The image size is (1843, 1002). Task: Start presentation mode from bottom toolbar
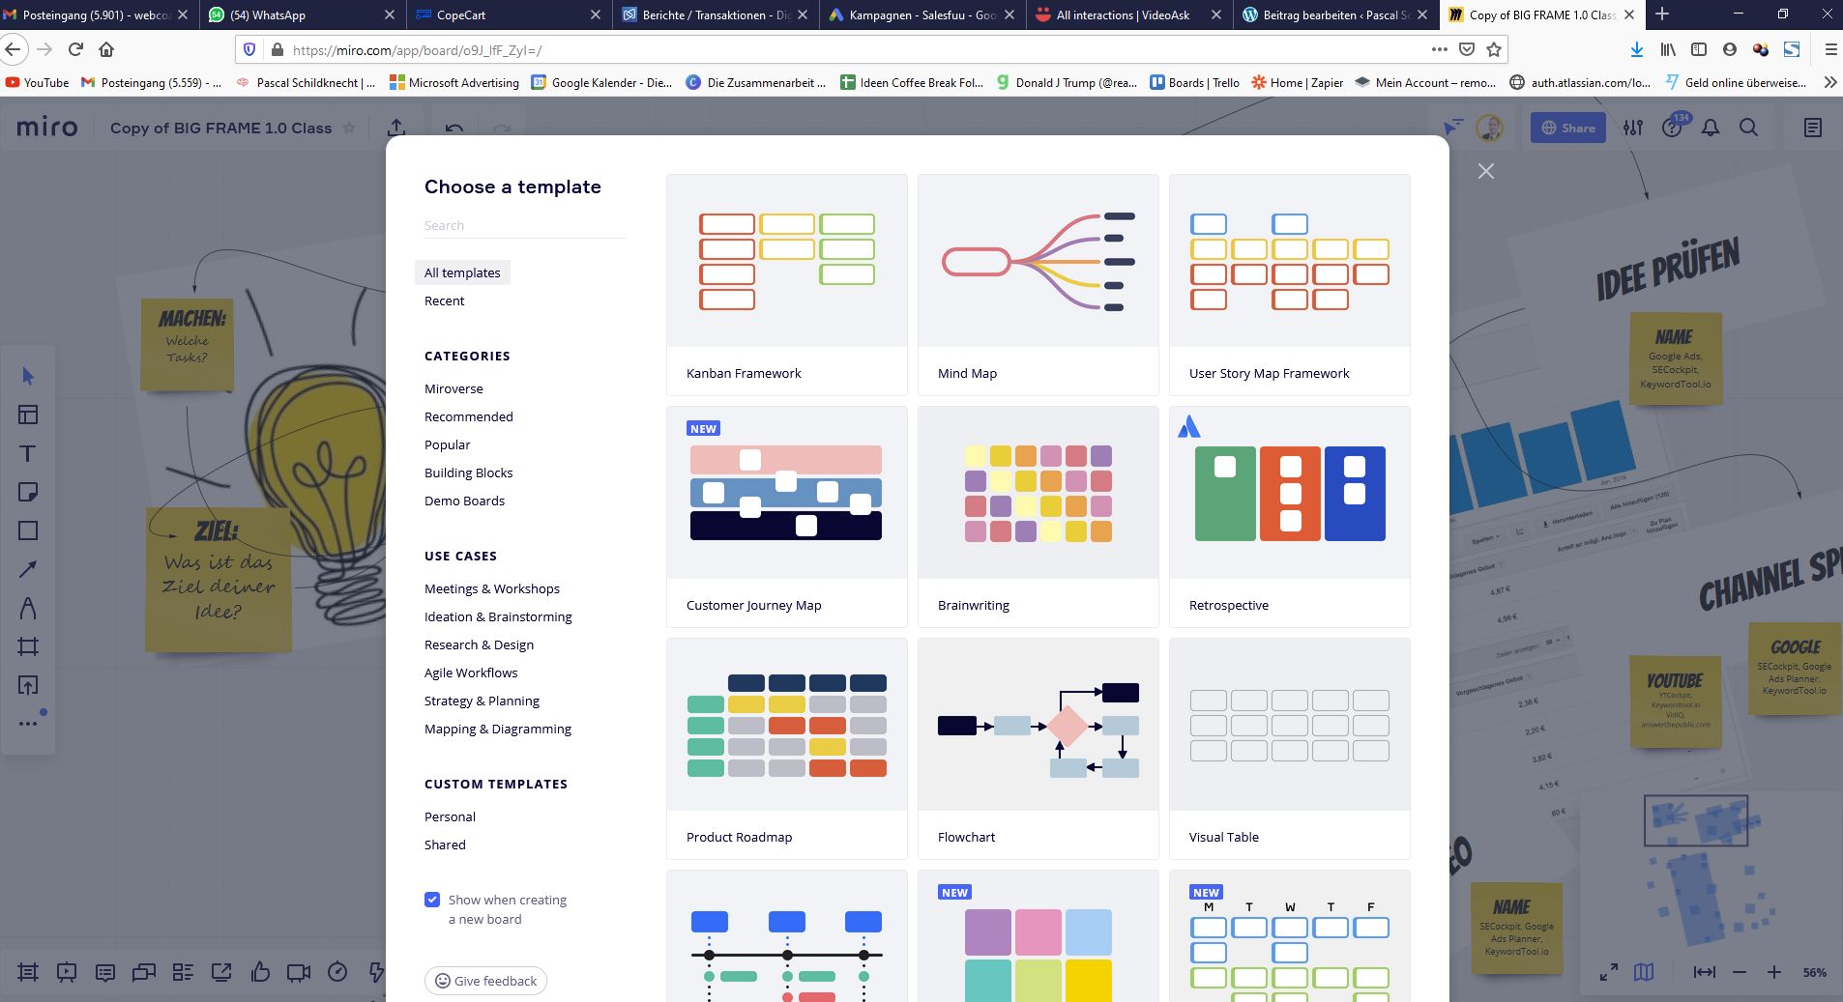67,972
